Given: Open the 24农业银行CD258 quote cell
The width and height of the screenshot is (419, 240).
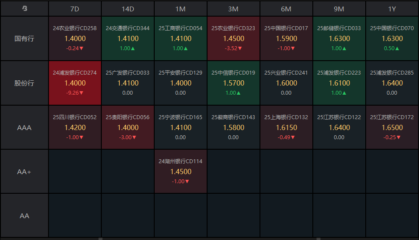Looking at the screenshot, I should 75,38.
